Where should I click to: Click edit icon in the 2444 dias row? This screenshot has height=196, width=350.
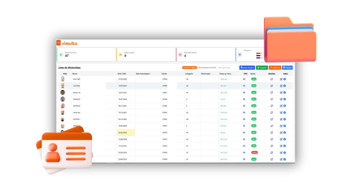tap(281, 159)
